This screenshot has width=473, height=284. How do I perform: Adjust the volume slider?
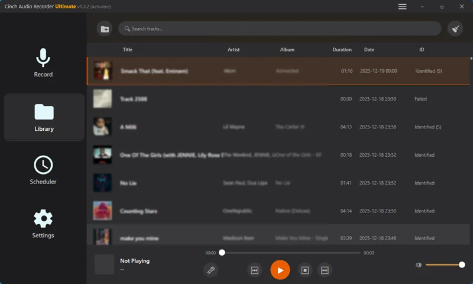tap(444, 265)
